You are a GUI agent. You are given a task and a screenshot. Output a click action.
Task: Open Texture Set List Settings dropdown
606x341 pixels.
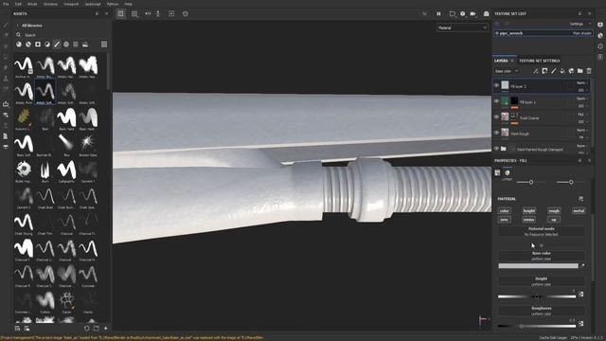click(579, 24)
